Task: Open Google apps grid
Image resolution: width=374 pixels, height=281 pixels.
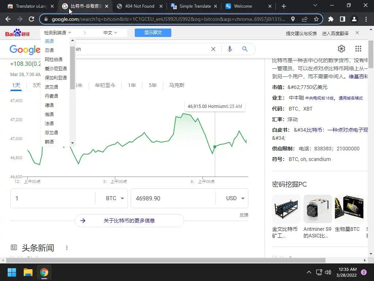Action: 358,49
